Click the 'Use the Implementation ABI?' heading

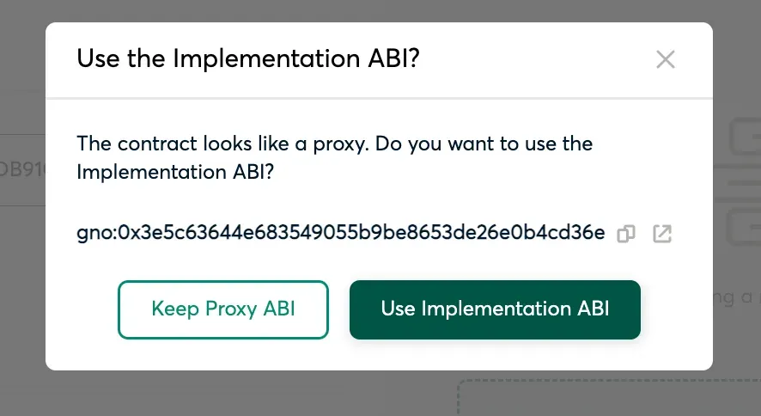[x=248, y=58]
